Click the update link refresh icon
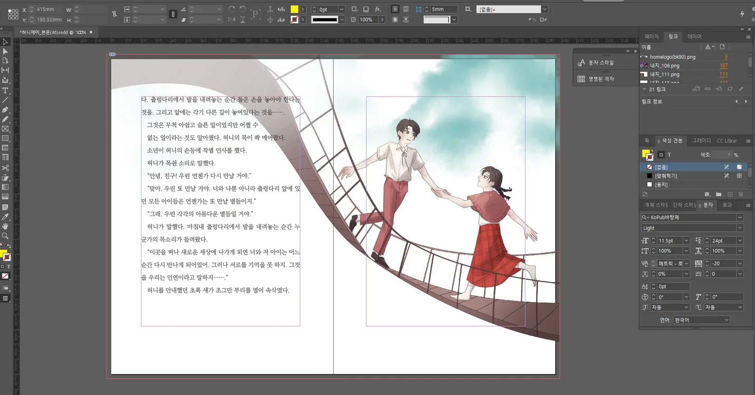This screenshot has height=395, width=755. (730, 89)
